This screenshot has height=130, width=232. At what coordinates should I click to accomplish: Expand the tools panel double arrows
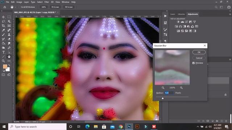(x=2, y=11)
